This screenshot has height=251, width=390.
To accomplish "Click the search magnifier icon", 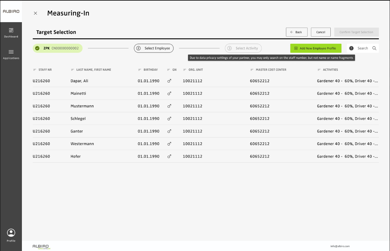I will click(x=374, y=48).
